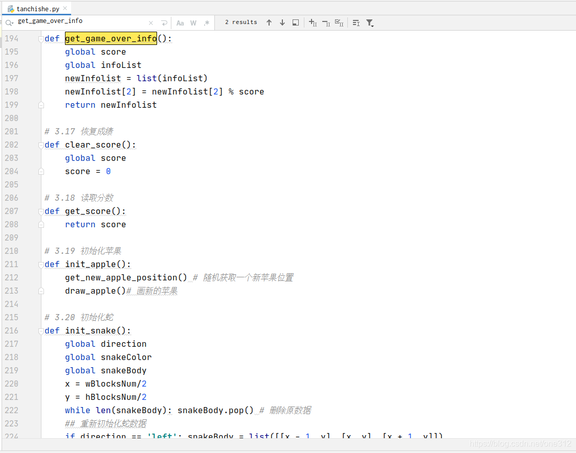Open search history magnifier dropdown
This screenshot has width=576, height=453.
click(x=10, y=23)
